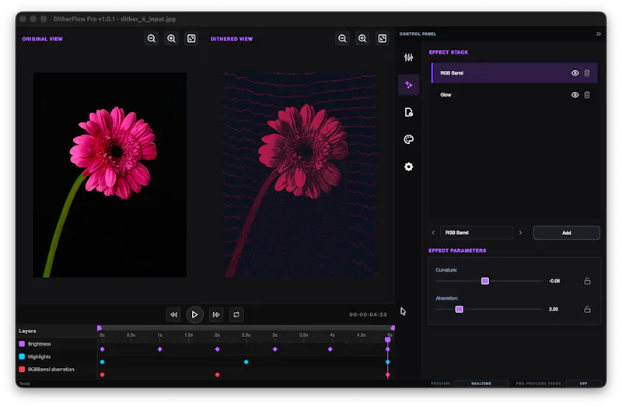Open the file export panel icon
Screen dimensions: 622x407
click(x=409, y=112)
